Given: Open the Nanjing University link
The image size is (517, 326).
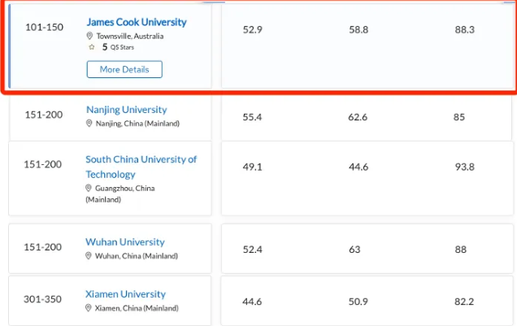Looking at the screenshot, I should pyautogui.click(x=126, y=110).
